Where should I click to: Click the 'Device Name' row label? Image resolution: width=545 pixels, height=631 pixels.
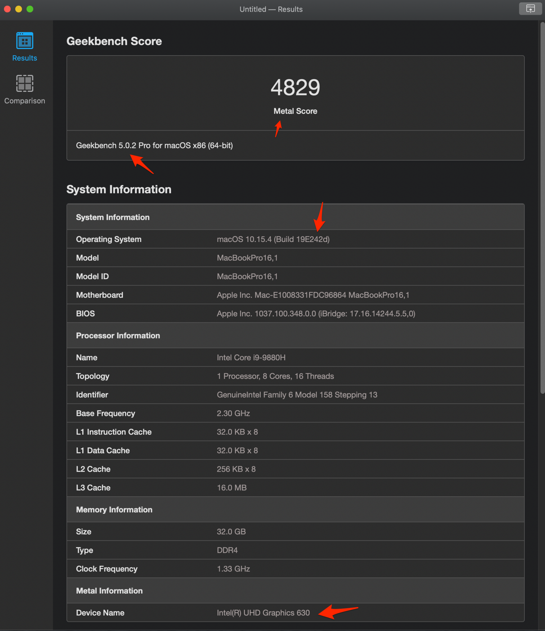point(100,613)
